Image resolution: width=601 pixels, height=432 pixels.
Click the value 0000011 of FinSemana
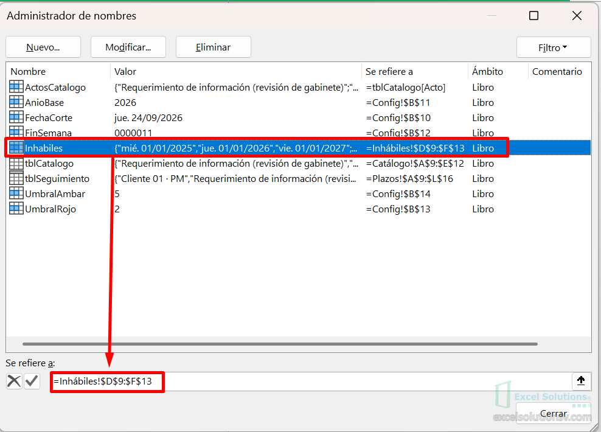[133, 133]
